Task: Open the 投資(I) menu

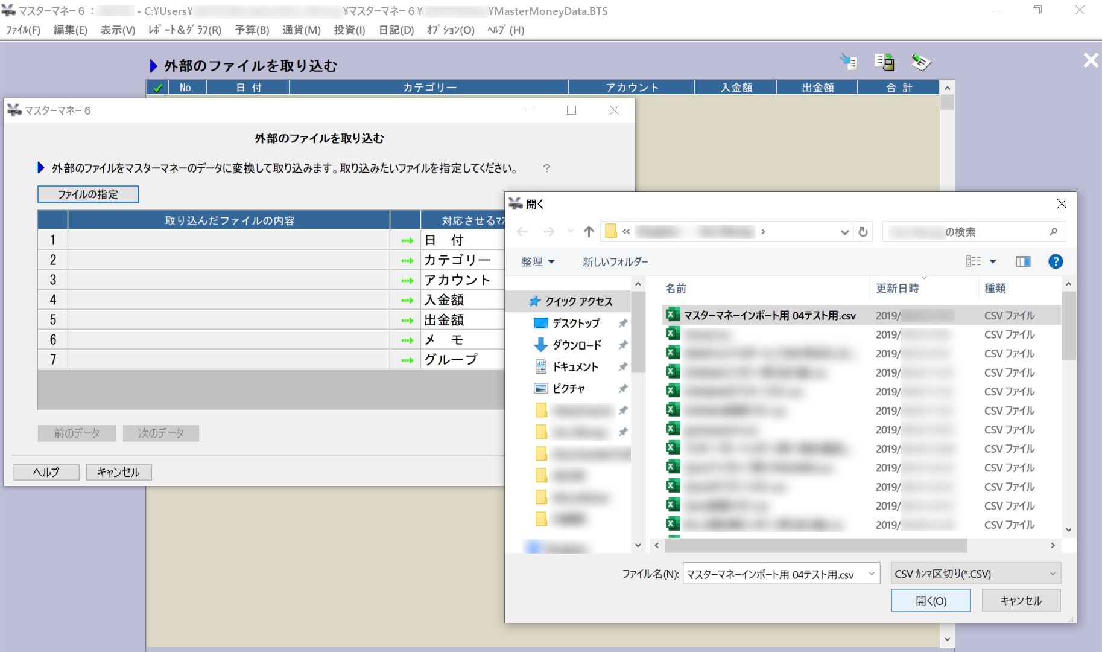Action: (349, 30)
